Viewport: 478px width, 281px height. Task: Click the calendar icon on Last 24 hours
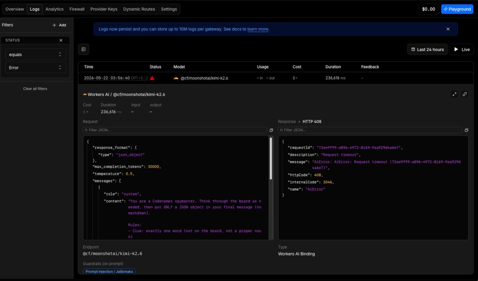click(412, 50)
